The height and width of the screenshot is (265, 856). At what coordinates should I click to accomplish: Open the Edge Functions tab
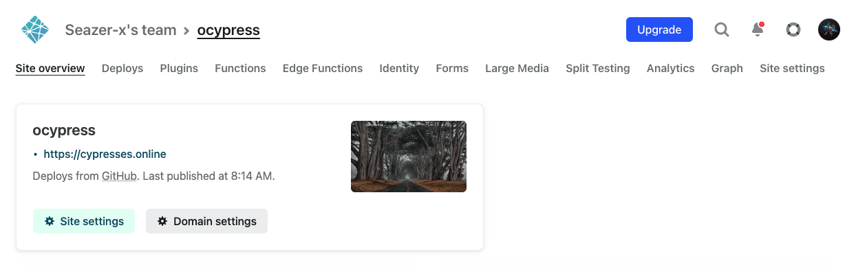click(x=323, y=68)
